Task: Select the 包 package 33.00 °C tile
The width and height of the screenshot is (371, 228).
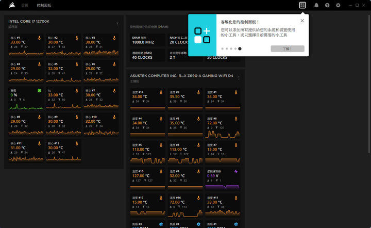Action: pyautogui.click(x=63, y=98)
